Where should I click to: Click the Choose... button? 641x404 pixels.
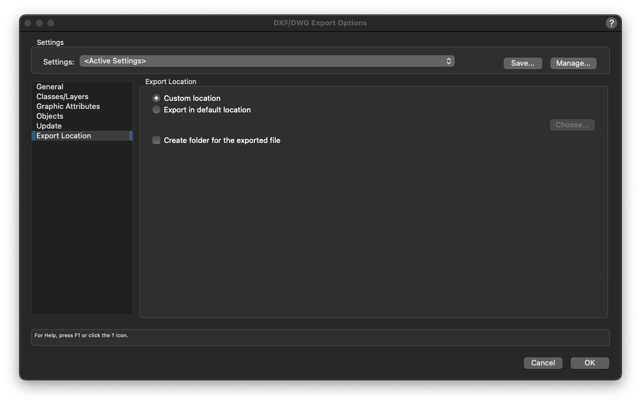pyautogui.click(x=572, y=125)
